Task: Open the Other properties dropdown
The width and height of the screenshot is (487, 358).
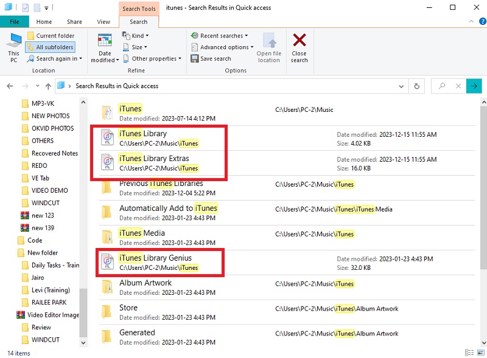Action: (152, 58)
